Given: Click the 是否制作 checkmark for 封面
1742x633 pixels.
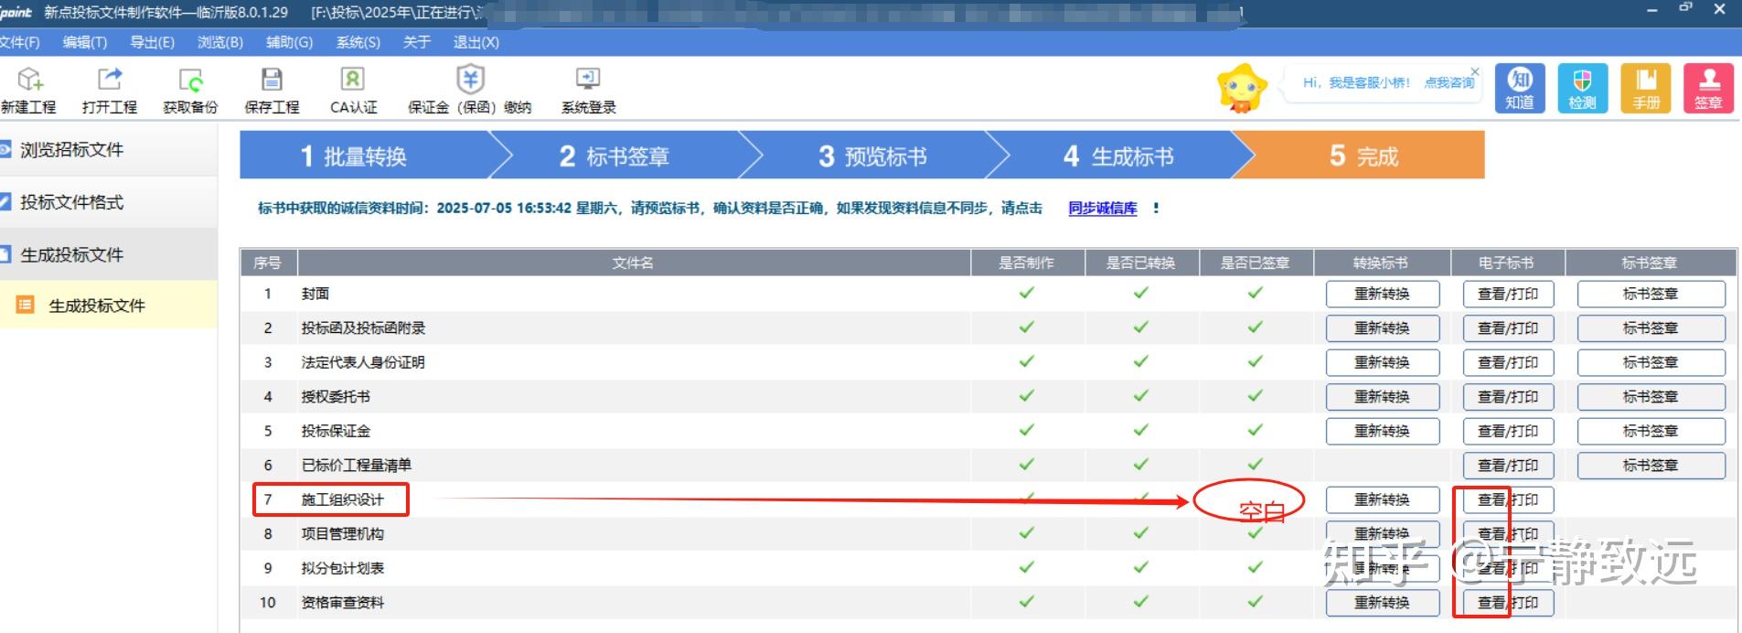Looking at the screenshot, I should pyautogui.click(x=1027, y=293).
